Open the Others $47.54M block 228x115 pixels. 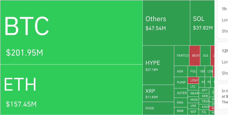[166, 23]
